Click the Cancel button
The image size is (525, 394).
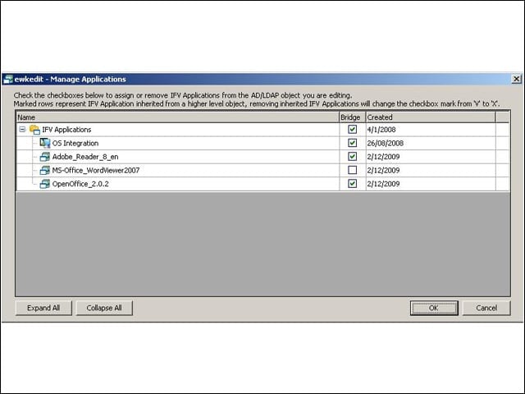[486, 308]
